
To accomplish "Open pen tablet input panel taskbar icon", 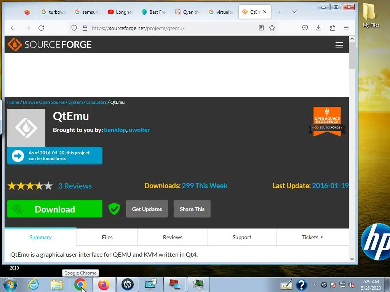I will pyautogui.click(x=286, y=285).
